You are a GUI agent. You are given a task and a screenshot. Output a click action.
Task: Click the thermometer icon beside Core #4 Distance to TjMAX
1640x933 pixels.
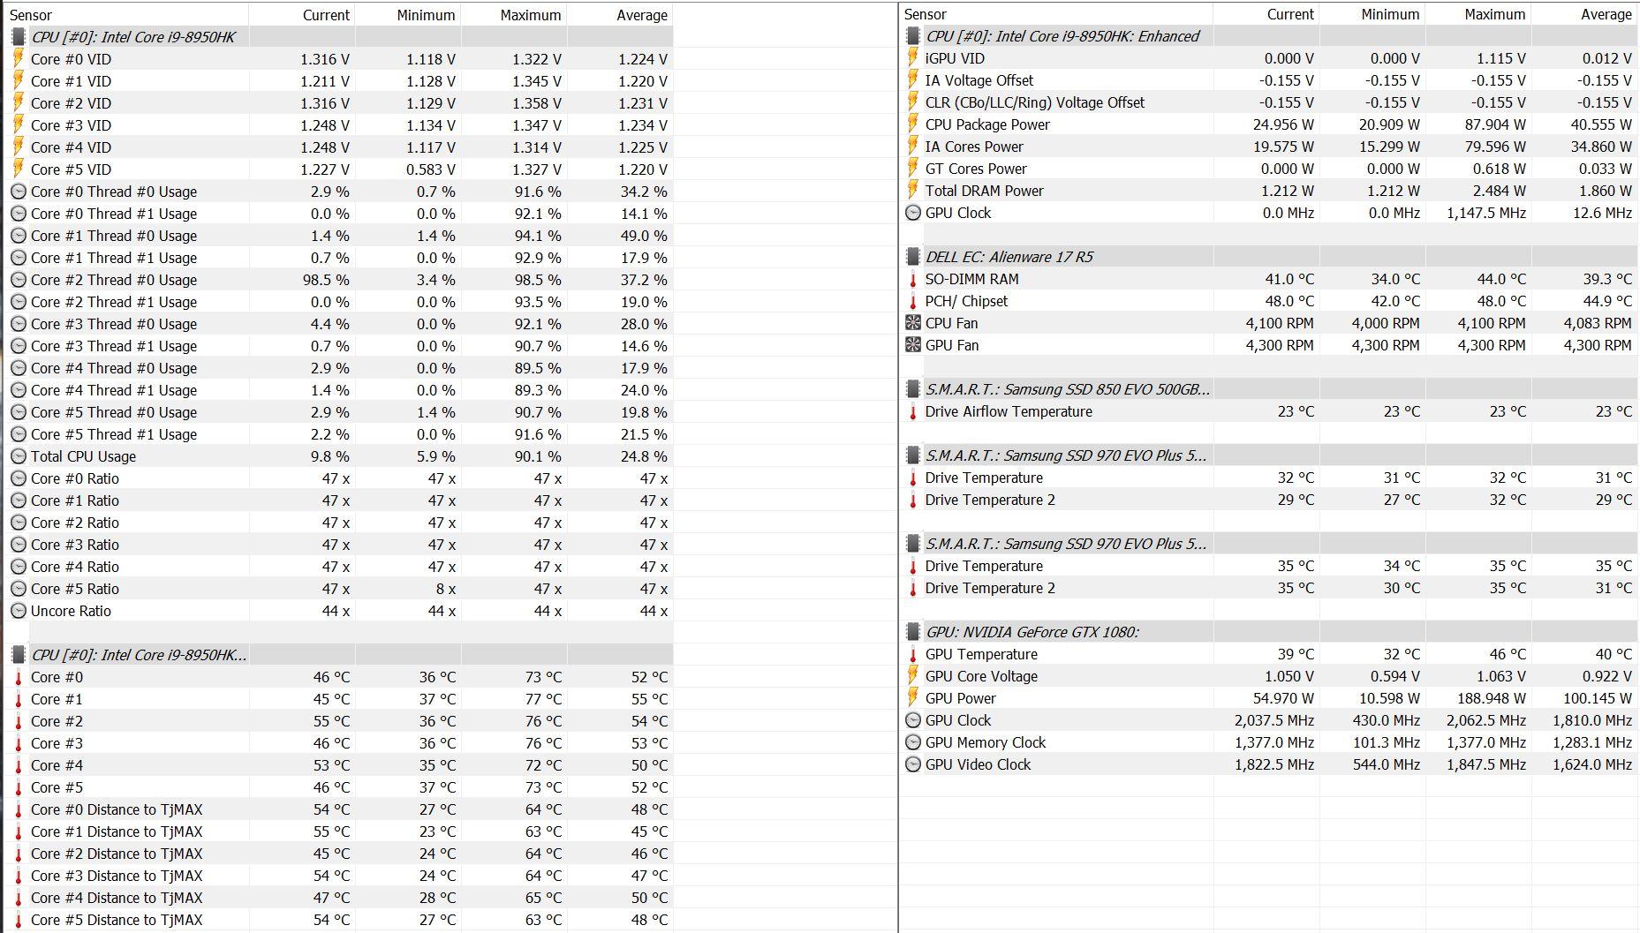click(x=18, y=898)
